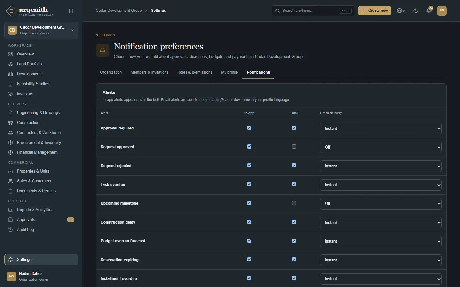This screenshot has width=460, height=287.
Task: Switch to the Organization tab
Action: [x=111, y=72]
